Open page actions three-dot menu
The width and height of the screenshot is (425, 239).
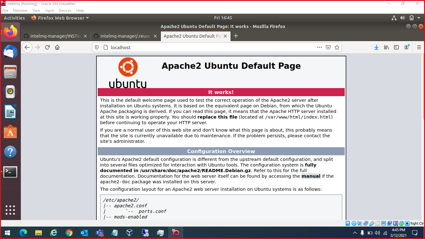tap(319, 47)
